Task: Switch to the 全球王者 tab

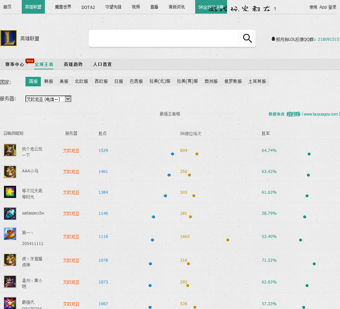Action: coord(44,64)
